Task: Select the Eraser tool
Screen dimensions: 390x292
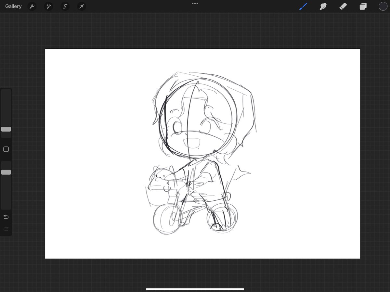Action: tap(343, 6)
